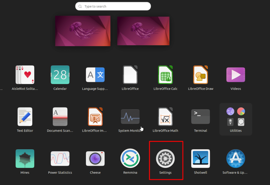This screenshot has width=270, height=185.
Task: Open Power Statistics
Action: pos(60,158)
